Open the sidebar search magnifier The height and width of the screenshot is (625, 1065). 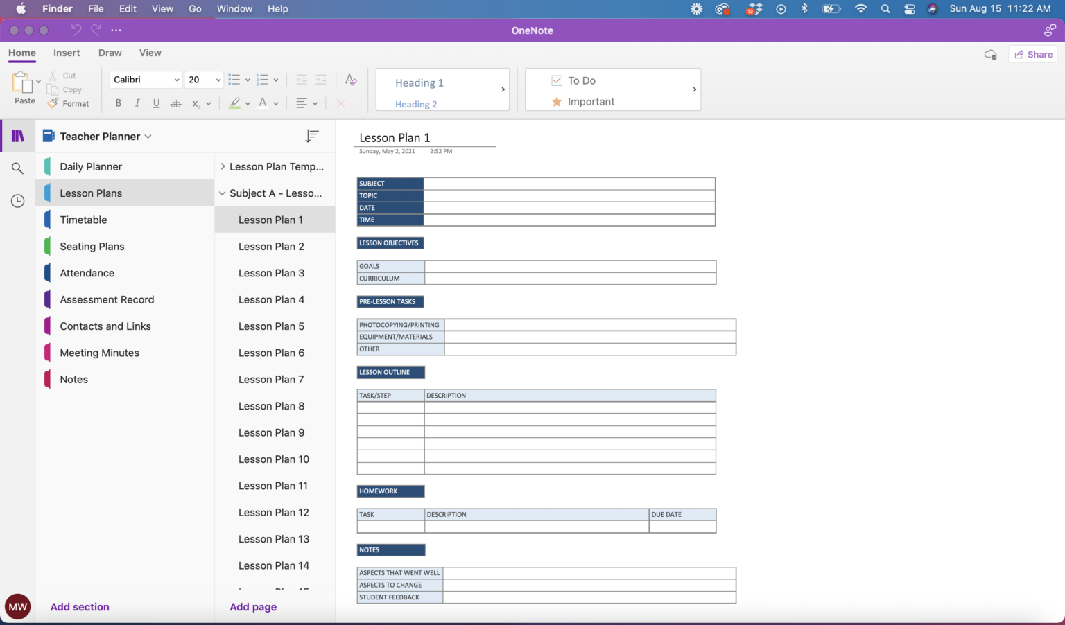[18, 168]
